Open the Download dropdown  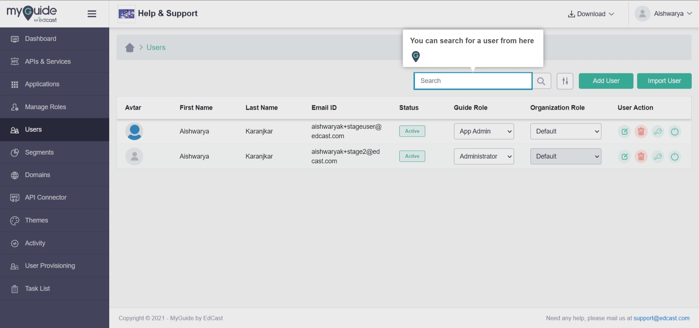(591, 14)
